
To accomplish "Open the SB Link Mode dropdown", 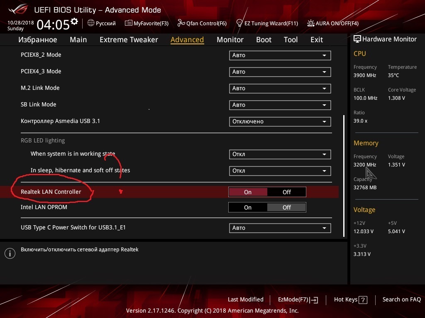I will [280, 105].
